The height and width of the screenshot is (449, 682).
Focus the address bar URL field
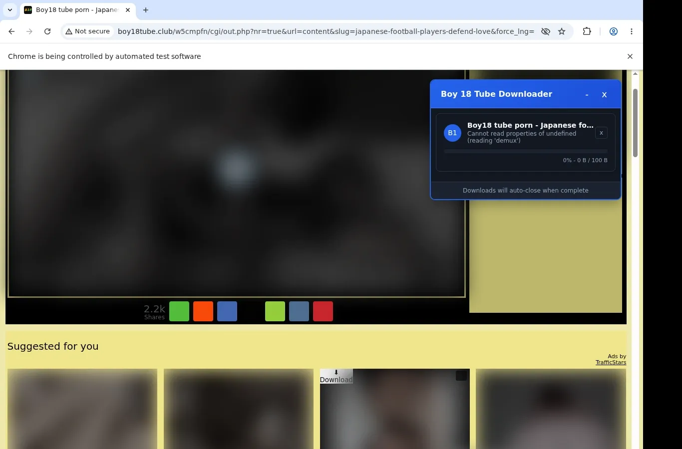click(x=326, y=31)
